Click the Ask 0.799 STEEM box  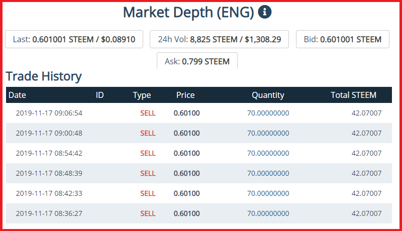coord(197,61)
